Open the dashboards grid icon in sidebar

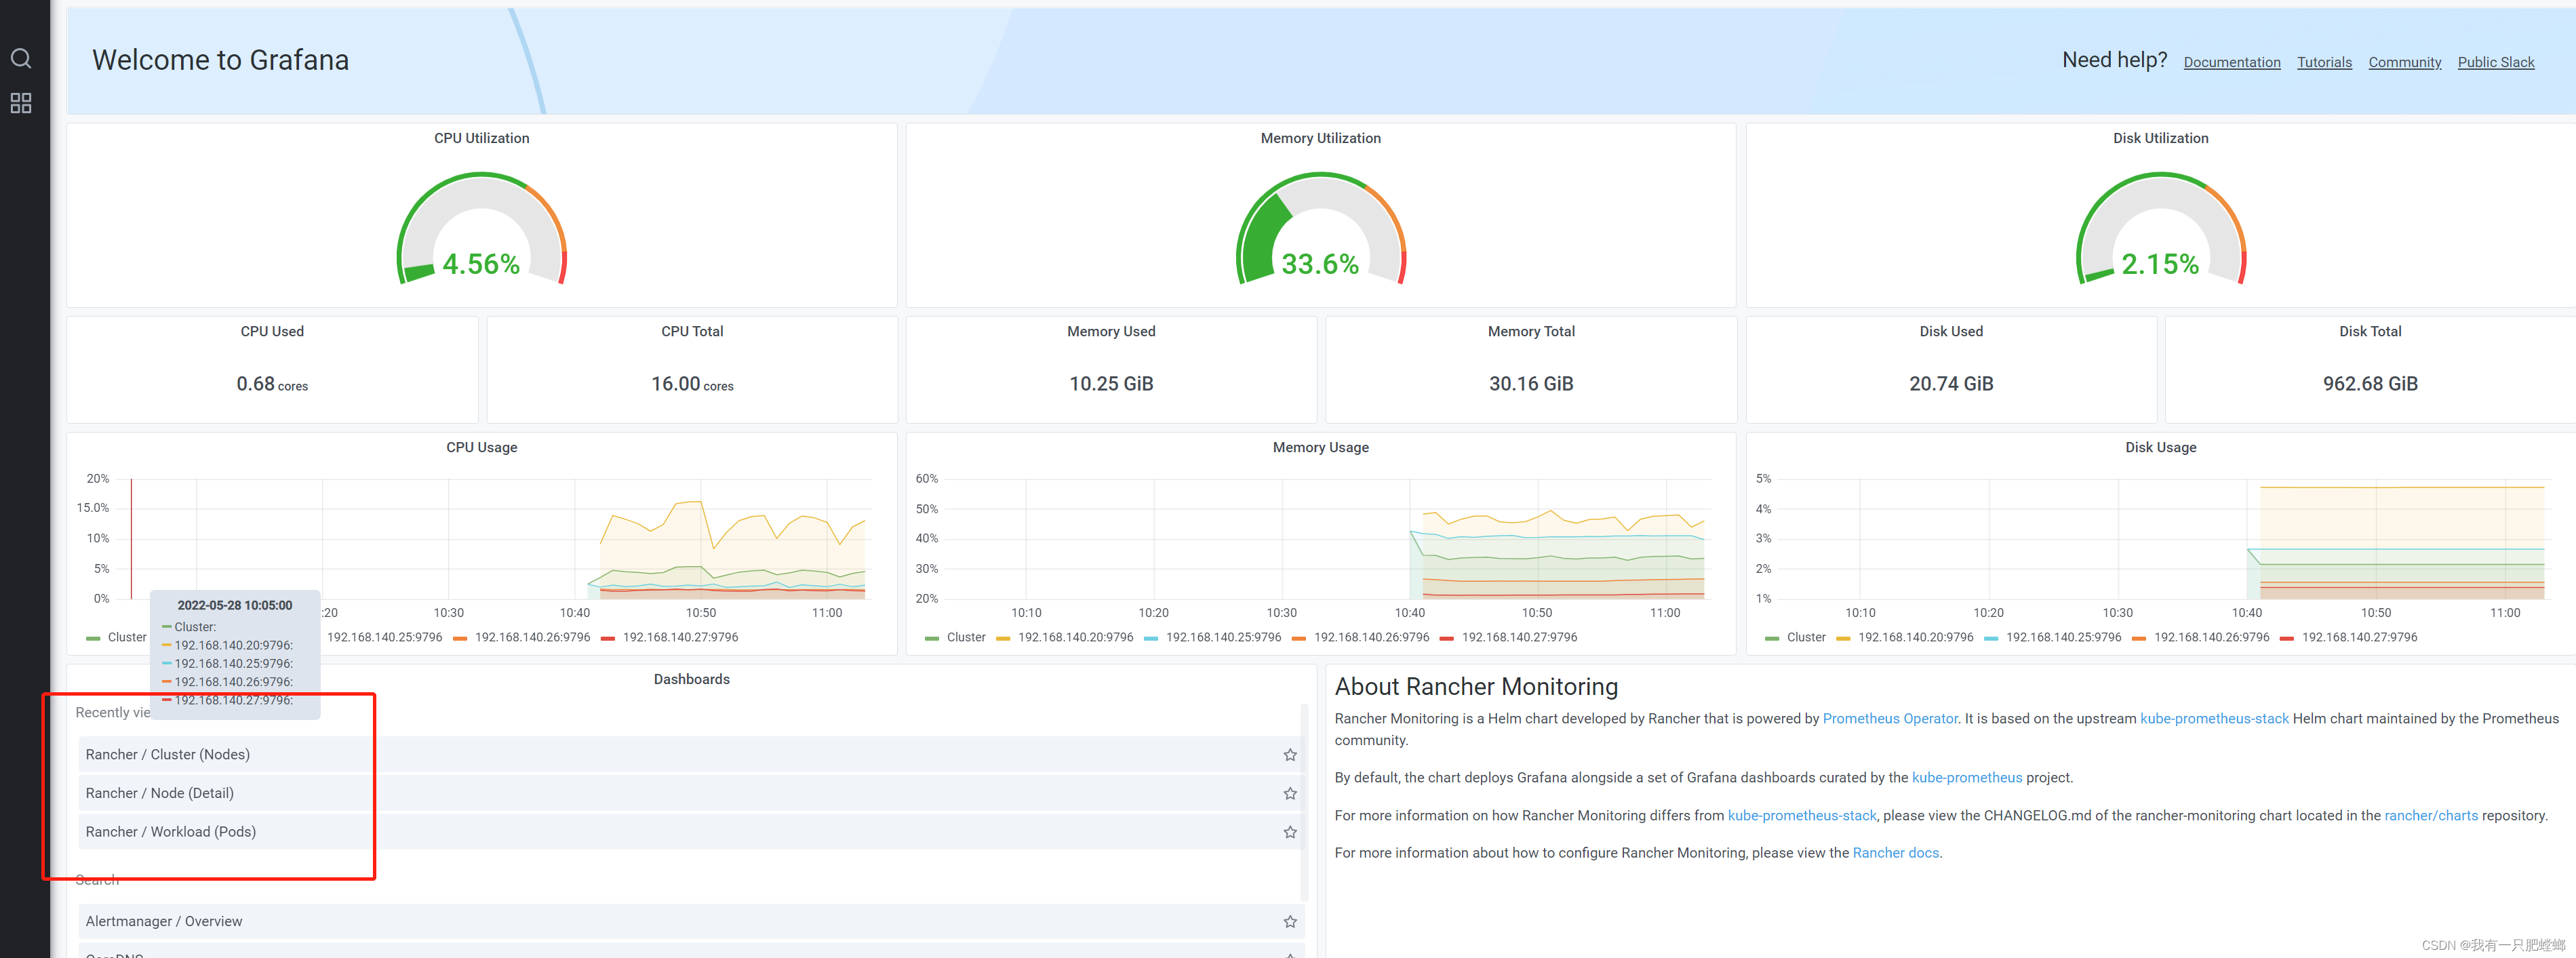(21, 103)
